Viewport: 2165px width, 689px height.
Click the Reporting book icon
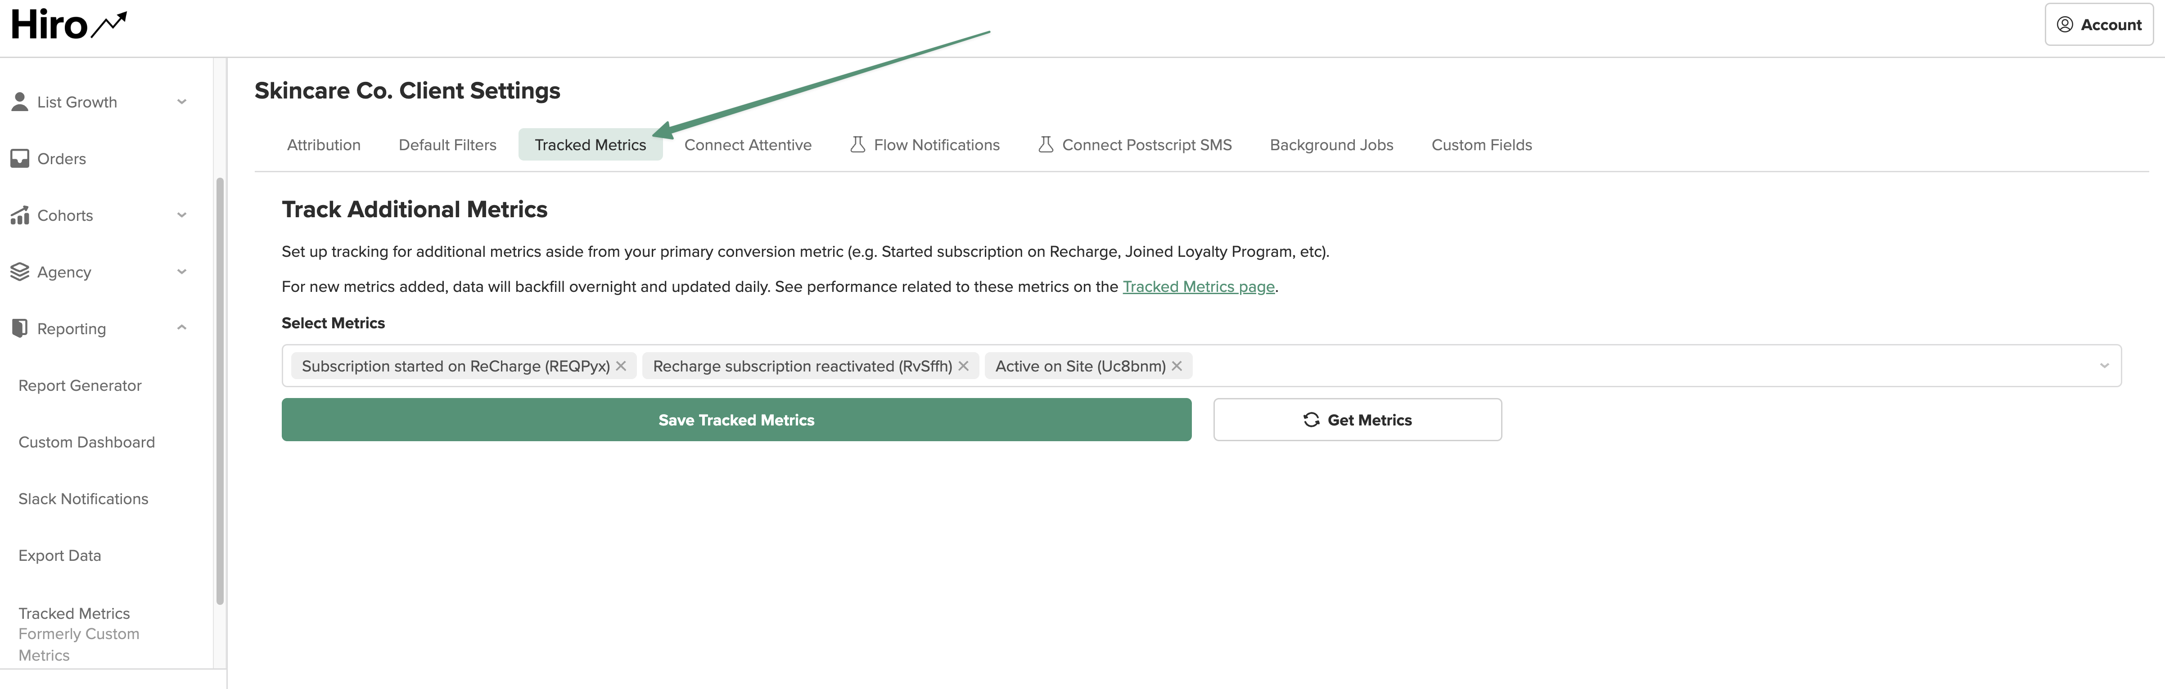click(19, 329)
